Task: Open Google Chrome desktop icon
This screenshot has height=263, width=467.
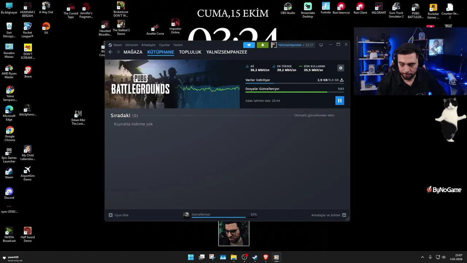Action: pos(10,134)
